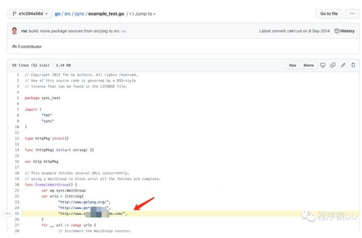362x238 pixels.
Task: Go to the sync folder breadcrumb
Action: [79, 14]
